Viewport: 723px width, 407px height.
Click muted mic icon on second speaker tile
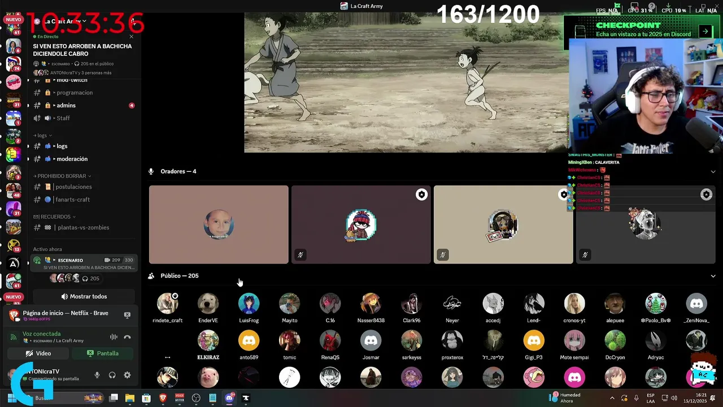click(x=300, y=255)
